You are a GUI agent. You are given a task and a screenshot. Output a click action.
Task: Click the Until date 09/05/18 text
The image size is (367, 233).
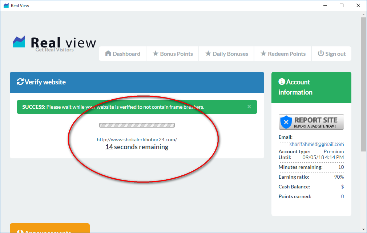(323, 157)
